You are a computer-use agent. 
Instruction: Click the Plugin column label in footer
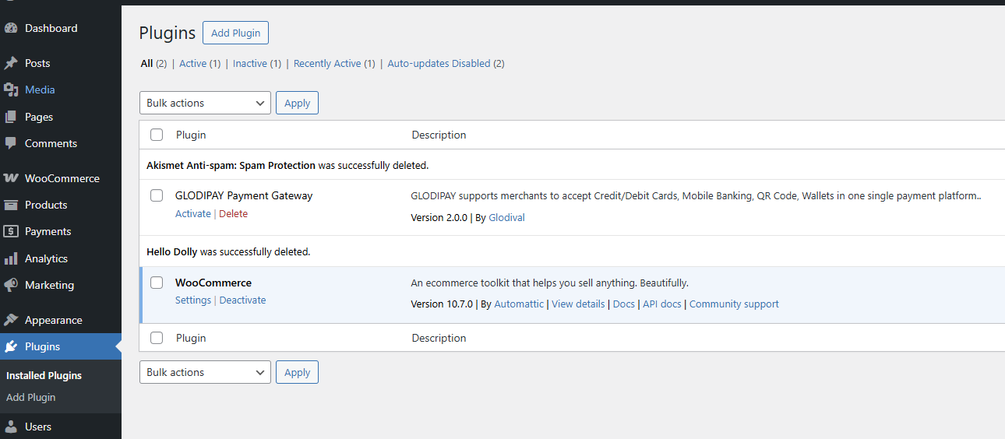point(191,338)
